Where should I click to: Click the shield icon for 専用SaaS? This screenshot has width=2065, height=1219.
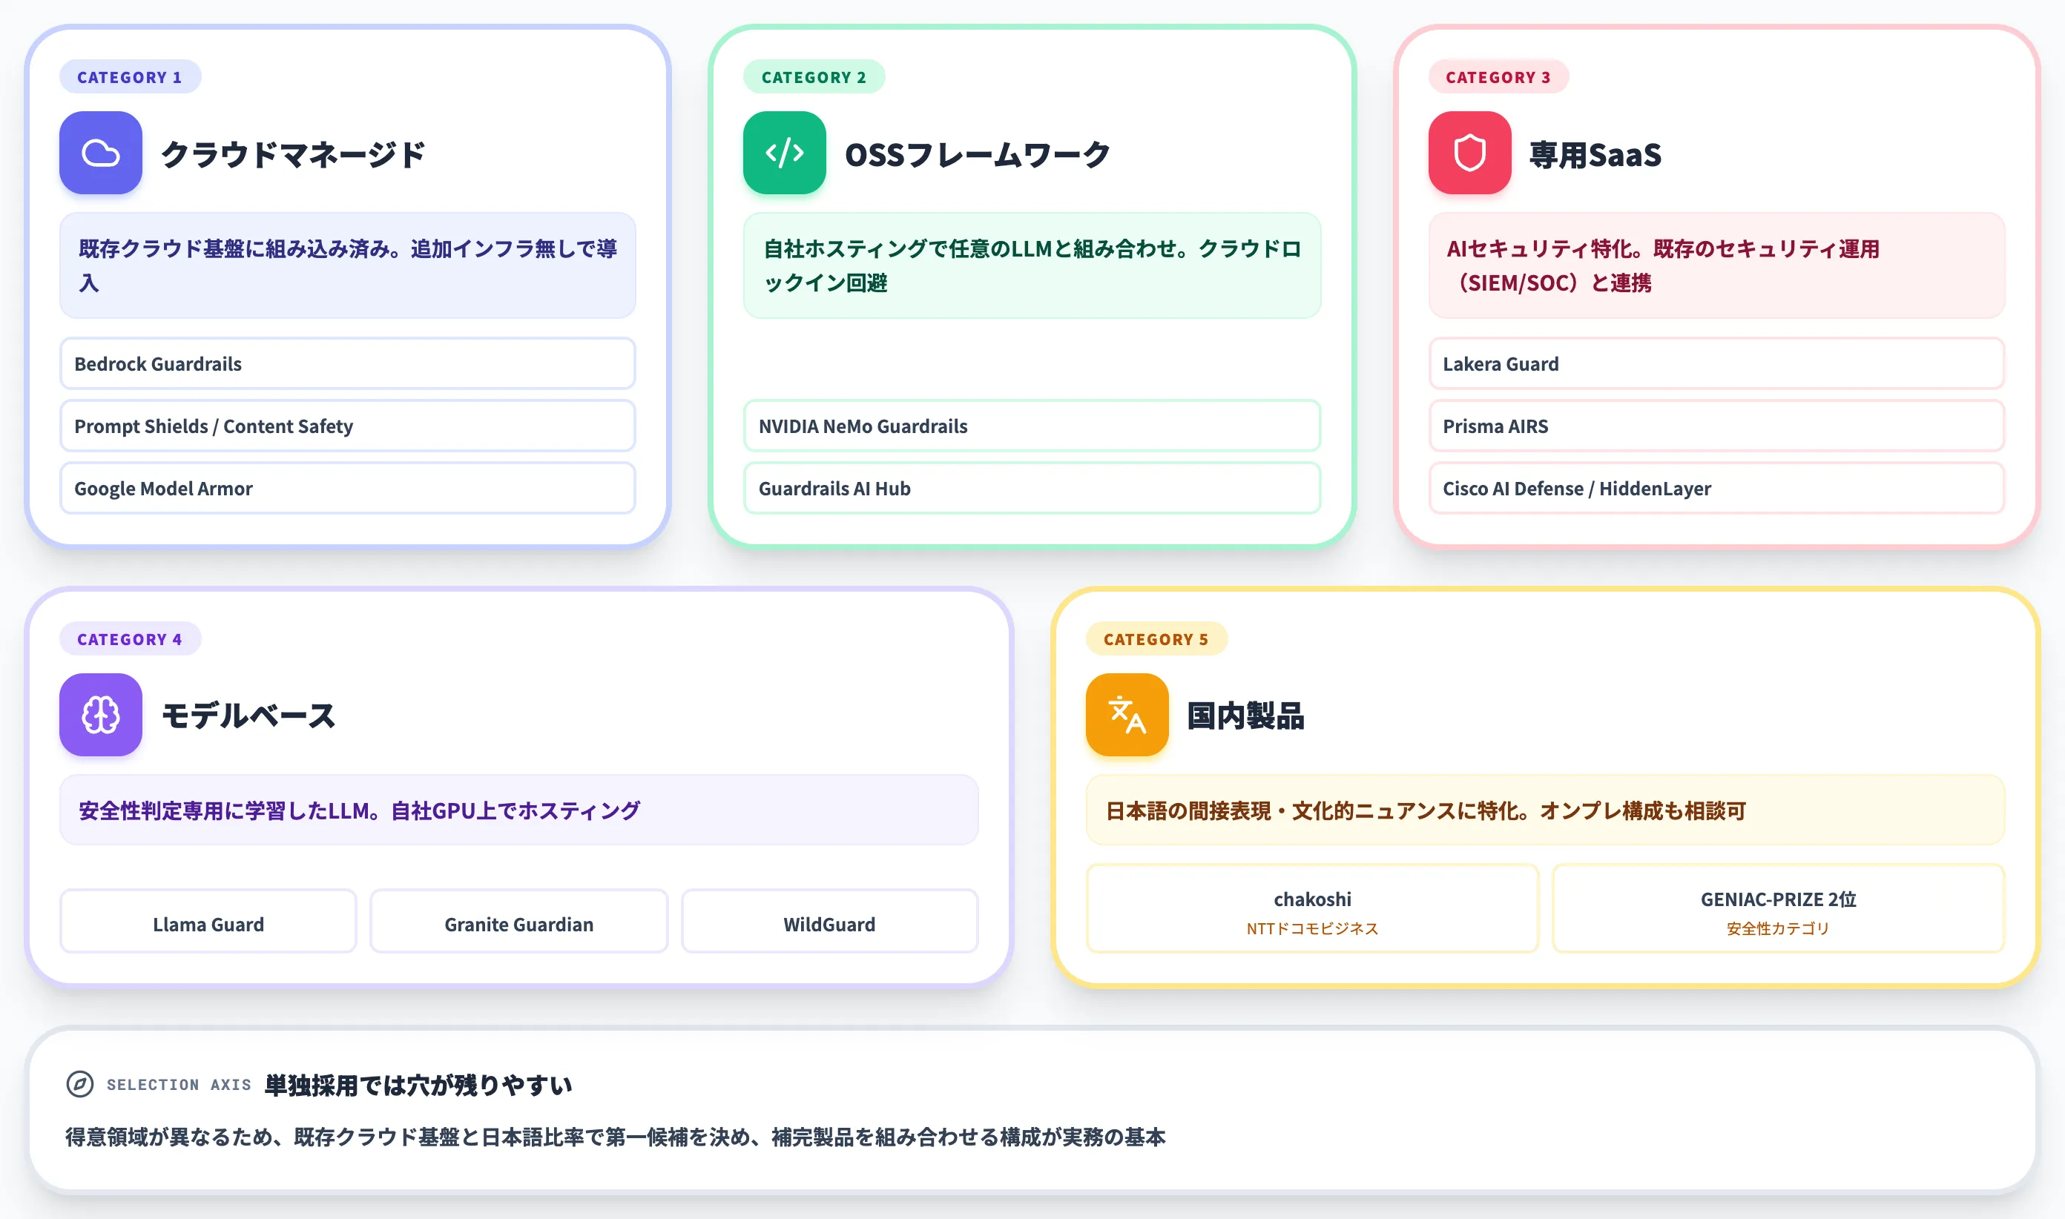[1469, 153]
